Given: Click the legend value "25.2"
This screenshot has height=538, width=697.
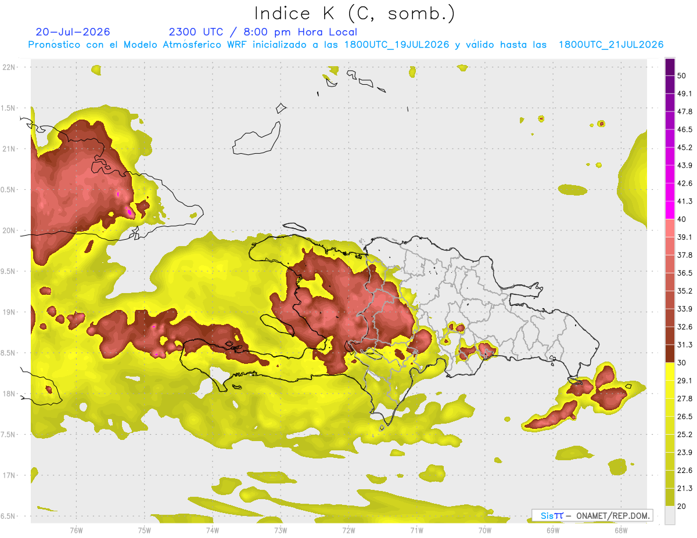Looking at the screenshot, I should (684, 435).
